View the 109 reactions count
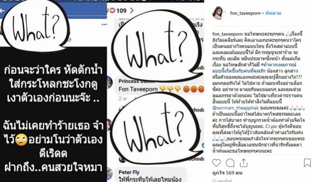 [x=121, y=11]
